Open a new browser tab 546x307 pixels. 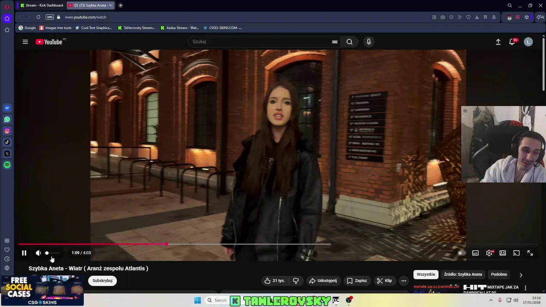[x=120, y=5]
